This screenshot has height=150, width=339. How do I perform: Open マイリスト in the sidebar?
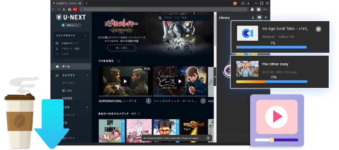[68, 83]
